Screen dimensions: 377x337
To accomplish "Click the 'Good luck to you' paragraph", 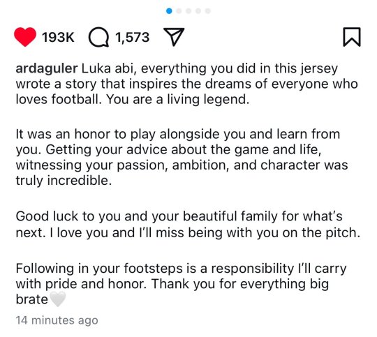I will click(x=188, y=224).
